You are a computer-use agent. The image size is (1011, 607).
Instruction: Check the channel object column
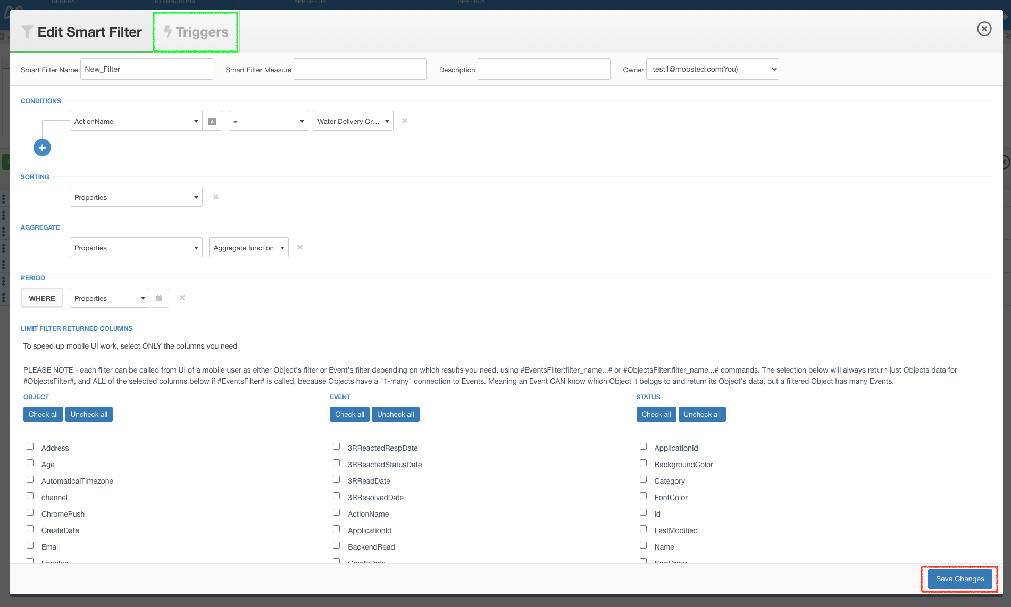click(x=30, y=496)
